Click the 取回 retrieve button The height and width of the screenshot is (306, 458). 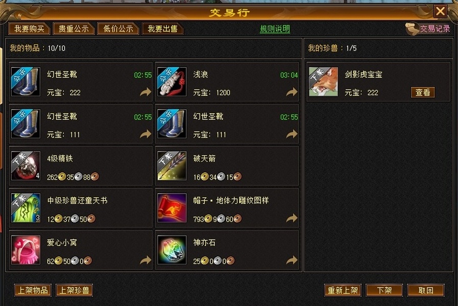pyautogui.click(x=426, y=290)
